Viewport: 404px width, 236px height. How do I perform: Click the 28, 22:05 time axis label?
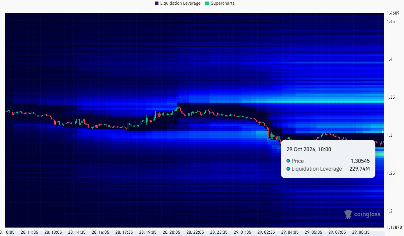pyautogui.click(x=195, y=232)
